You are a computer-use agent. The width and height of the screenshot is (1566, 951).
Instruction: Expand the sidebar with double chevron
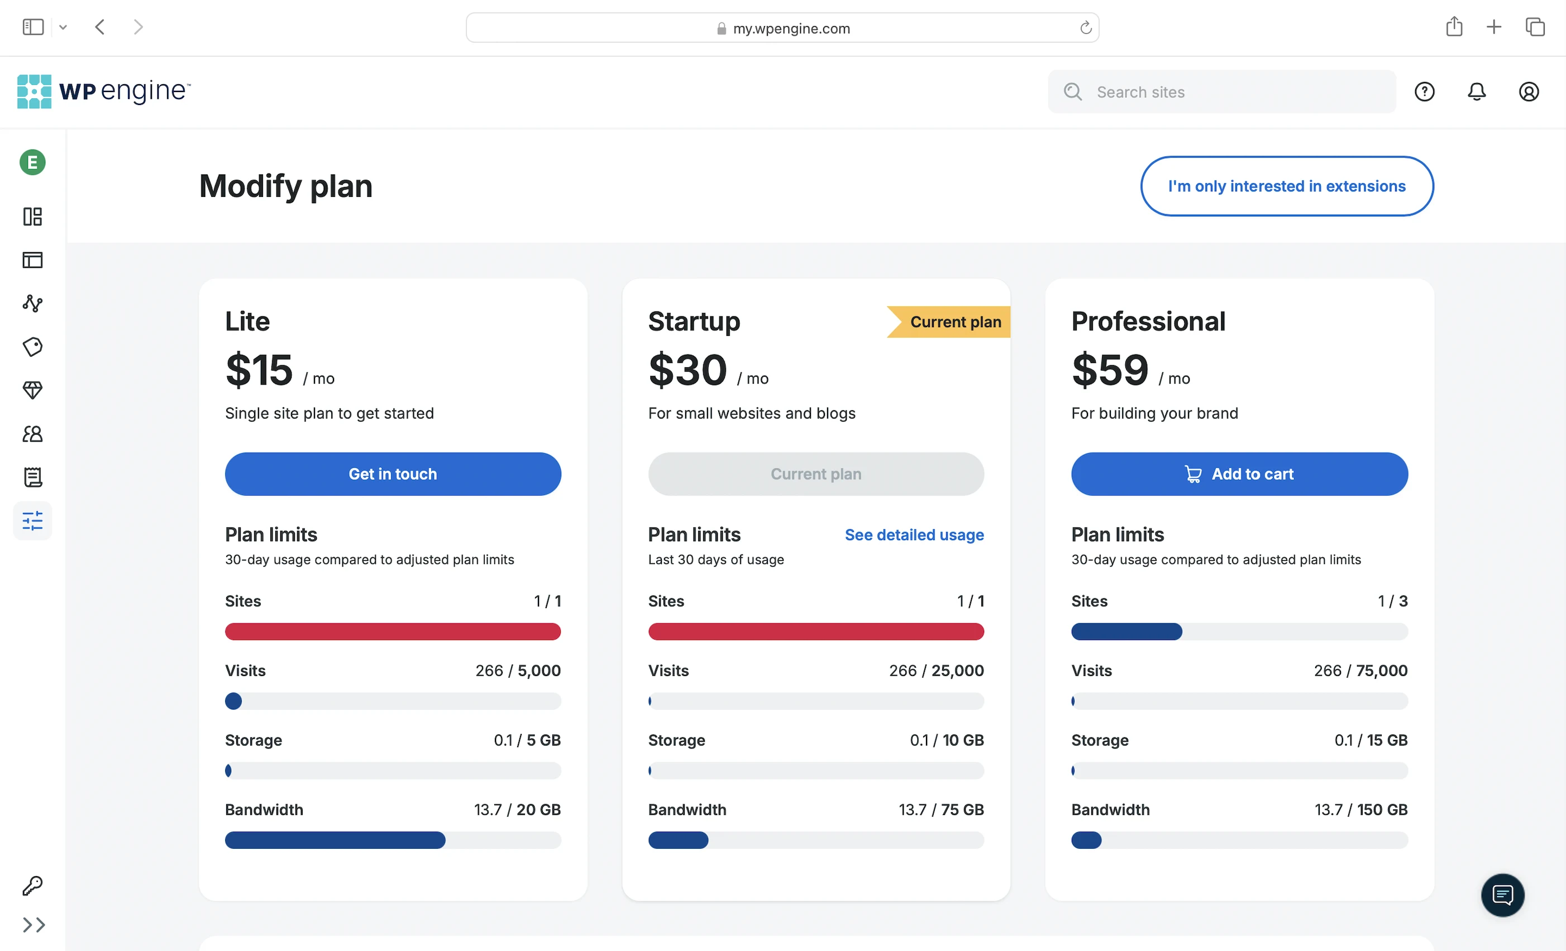[34, 924]
